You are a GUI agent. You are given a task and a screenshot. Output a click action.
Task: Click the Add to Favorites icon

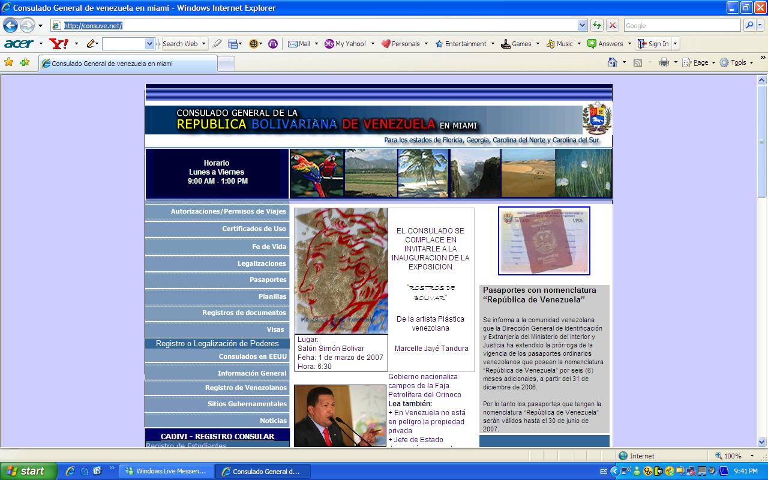[25, 62]
